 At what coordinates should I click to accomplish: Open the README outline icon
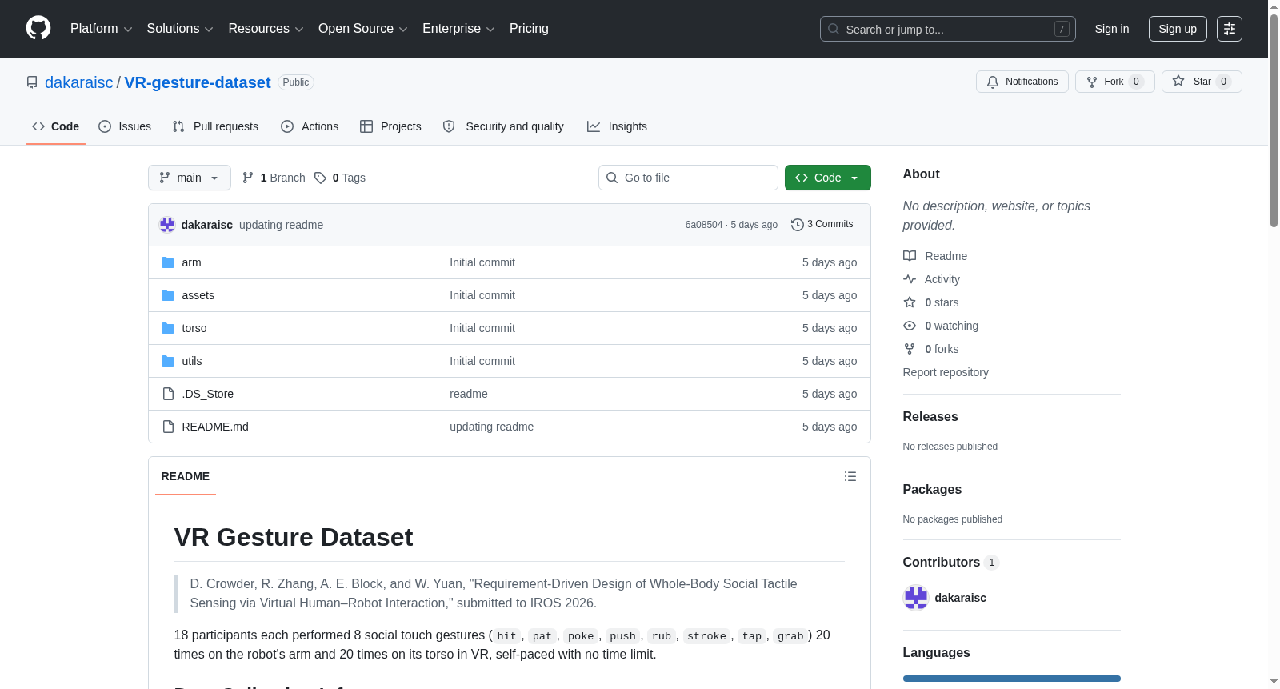click(x=850, y=476)
